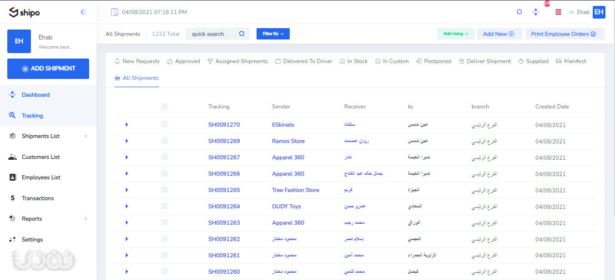The image size is (615, 280).
Task: Expand row details for SH0091260
Action: click(x=126, y=271)
